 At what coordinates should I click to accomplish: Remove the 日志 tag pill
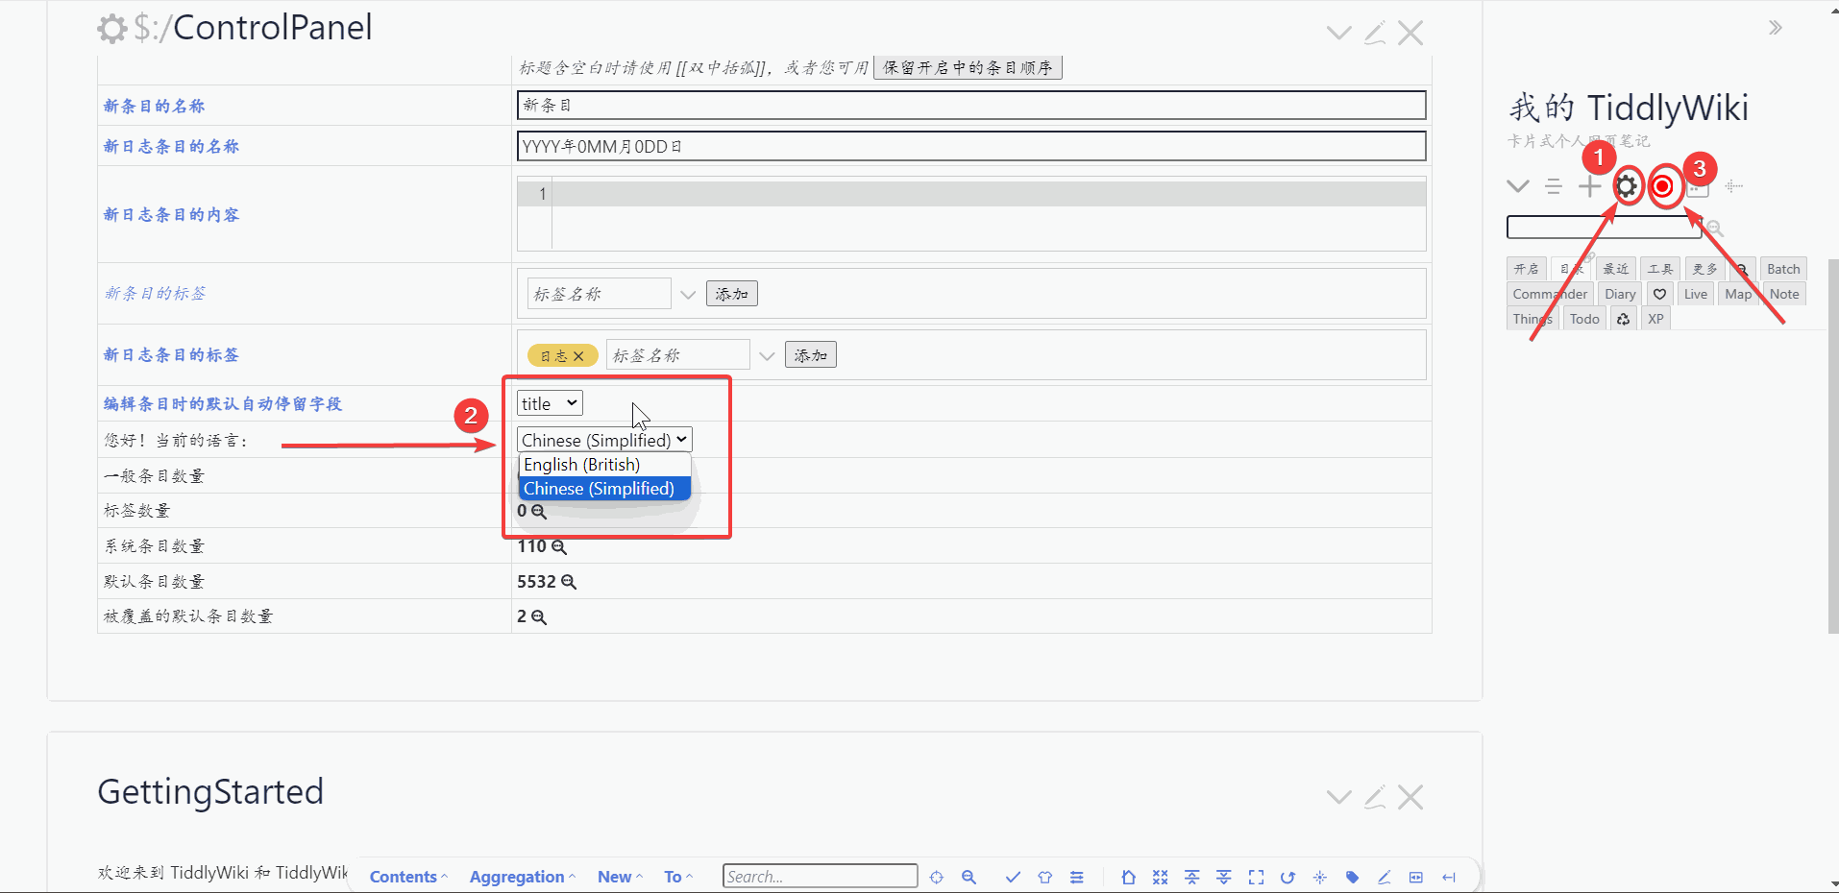(x=578, y=356)
